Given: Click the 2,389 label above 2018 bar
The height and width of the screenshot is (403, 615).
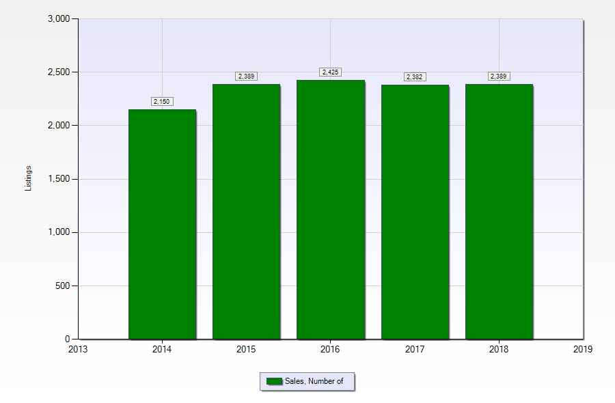Looking at the screenshot, I should tap(499, 76).
